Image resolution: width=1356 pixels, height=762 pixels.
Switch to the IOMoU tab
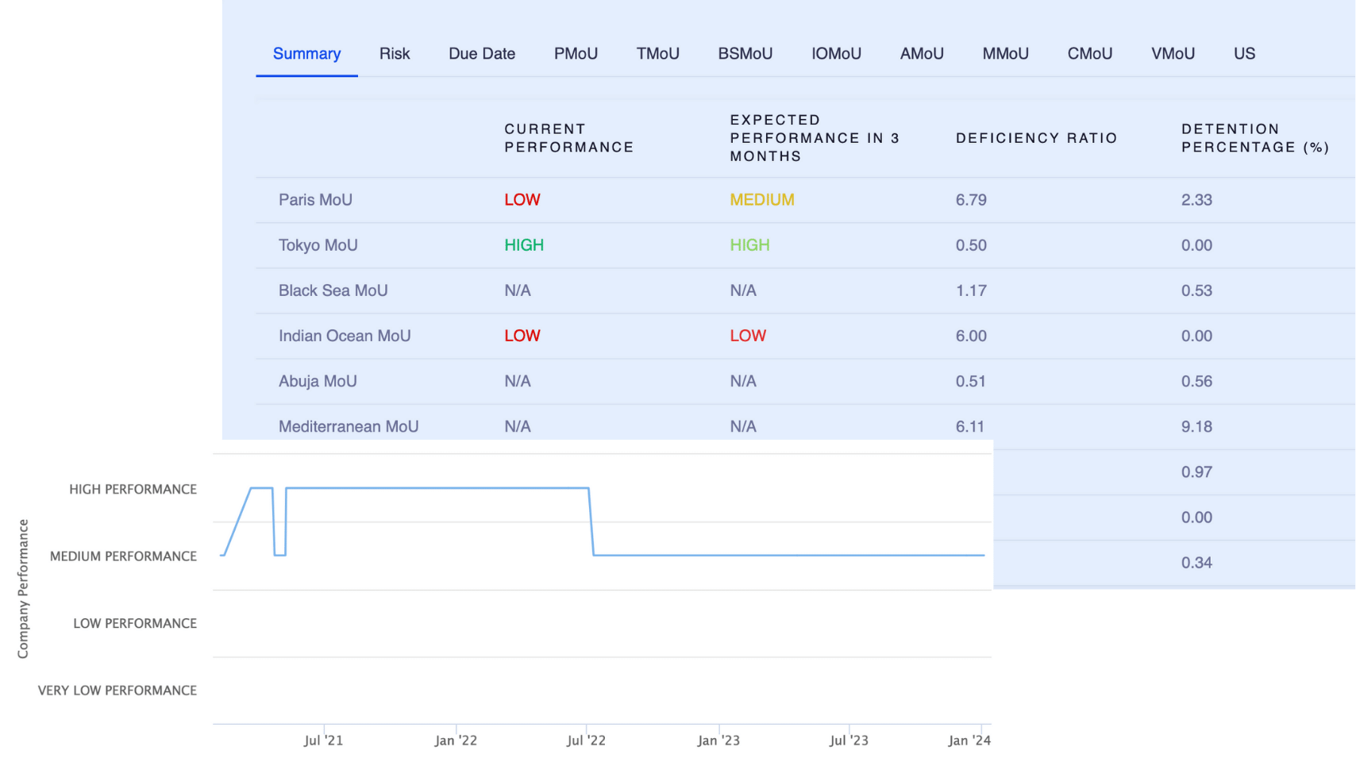(x=836, y=54)
